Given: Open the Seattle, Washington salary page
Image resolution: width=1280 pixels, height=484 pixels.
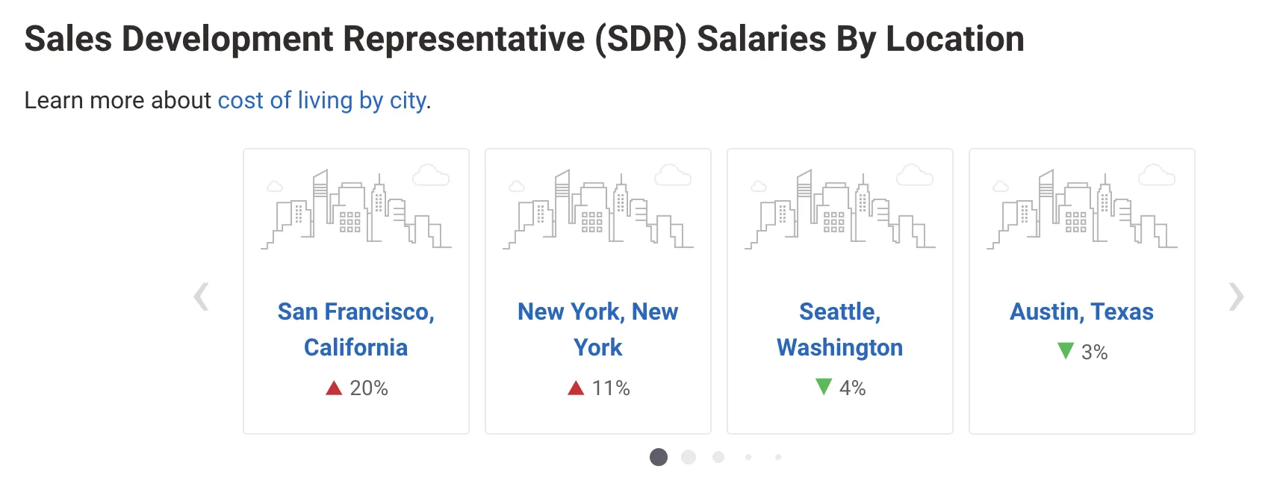Looking at the screenshot, I should (839, 329).
